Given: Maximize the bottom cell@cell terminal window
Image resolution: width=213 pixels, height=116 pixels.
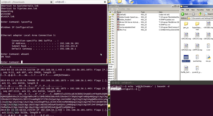Looking at the screenshot, I should pyautogui.click(x=118, y=83).
